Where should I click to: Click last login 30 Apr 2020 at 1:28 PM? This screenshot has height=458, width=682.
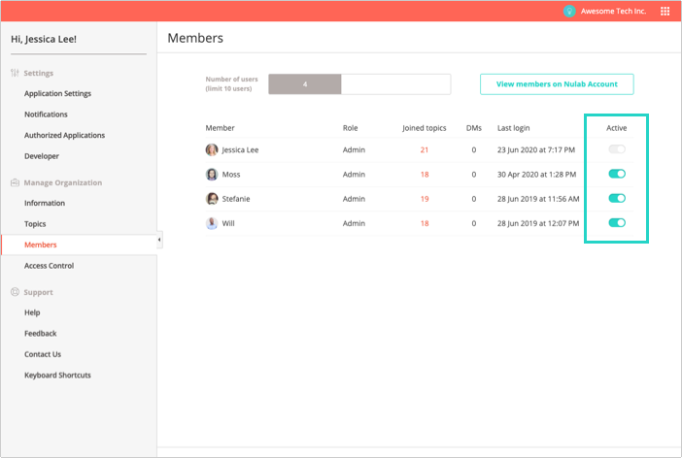(536, 175)
